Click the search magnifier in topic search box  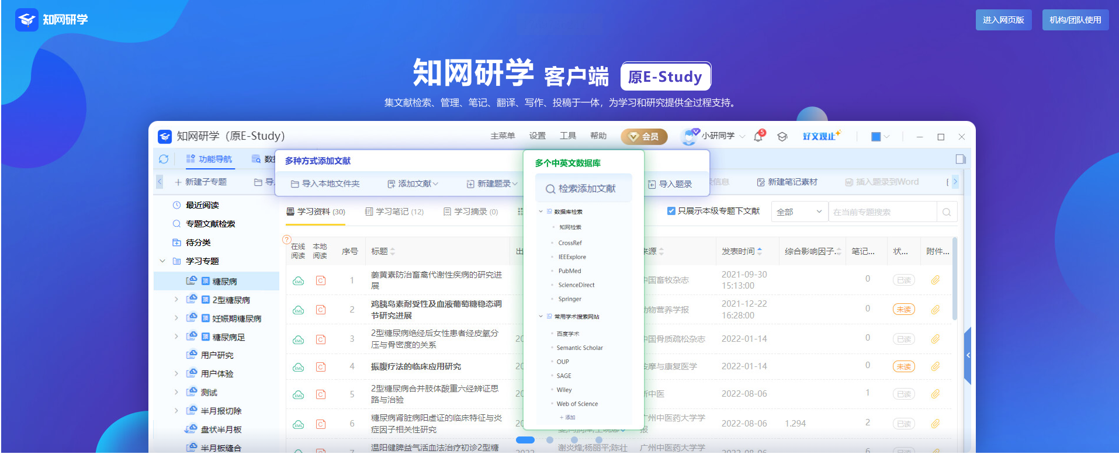click(x=947, y=212)
